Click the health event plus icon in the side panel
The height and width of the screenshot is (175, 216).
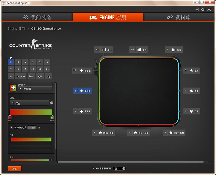[x=13, y=88]
